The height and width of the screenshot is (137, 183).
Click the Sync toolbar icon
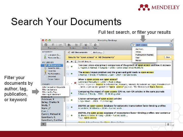coord(95,45)
